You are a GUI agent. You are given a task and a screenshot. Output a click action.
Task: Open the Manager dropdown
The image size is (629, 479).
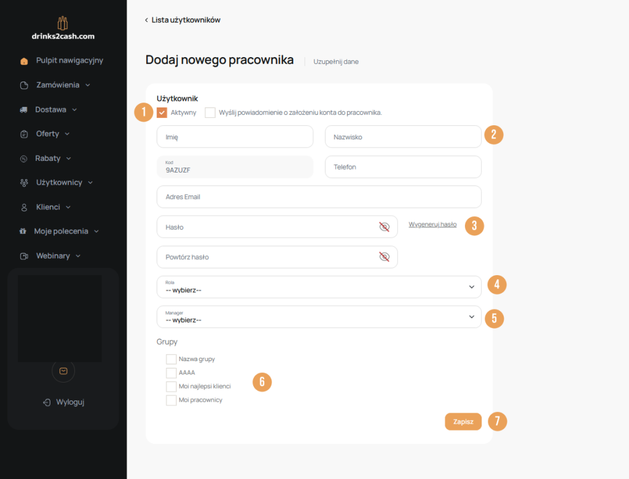pyautogui.click(x=319, y=317)
